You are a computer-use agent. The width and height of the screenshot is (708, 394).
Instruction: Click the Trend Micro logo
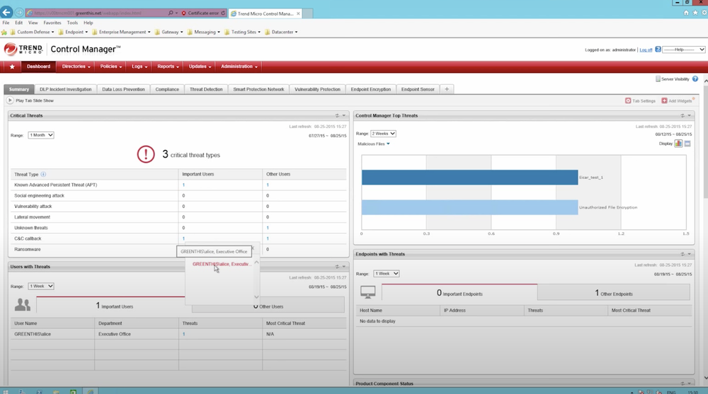pos(23,50)
